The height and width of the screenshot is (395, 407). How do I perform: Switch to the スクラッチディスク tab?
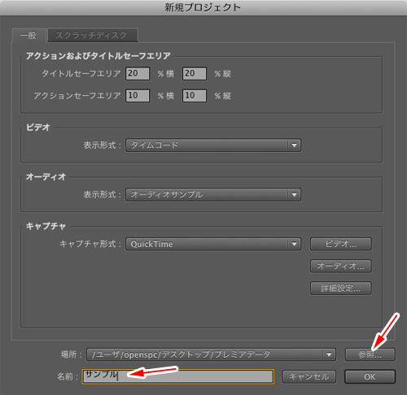[x=93, y=35]
